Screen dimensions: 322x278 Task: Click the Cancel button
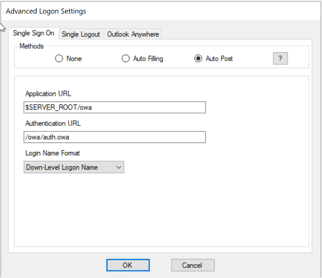click(192, 265)
